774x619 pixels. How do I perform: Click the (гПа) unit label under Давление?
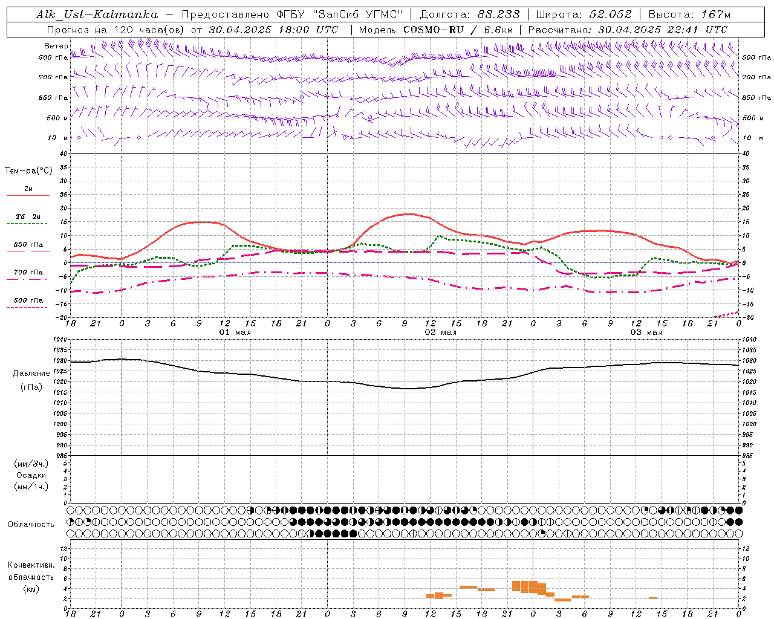tap(31, 387)
